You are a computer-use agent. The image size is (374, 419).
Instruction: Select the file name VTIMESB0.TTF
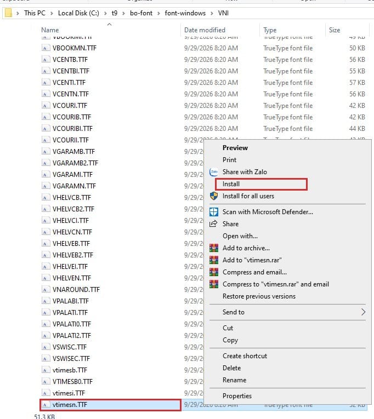(72, 381)
